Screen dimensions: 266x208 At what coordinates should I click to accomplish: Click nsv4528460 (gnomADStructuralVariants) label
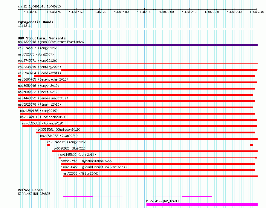94,167
